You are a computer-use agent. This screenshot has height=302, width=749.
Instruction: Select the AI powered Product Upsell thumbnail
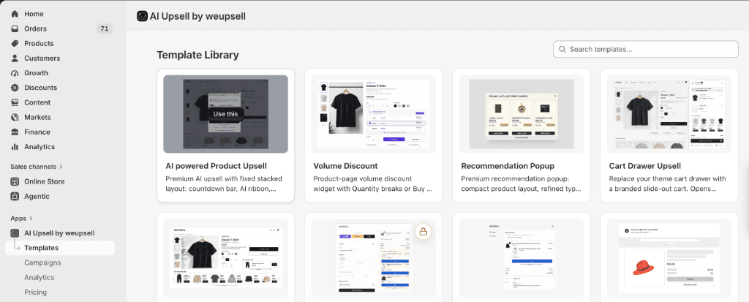[x=225, y=114]
